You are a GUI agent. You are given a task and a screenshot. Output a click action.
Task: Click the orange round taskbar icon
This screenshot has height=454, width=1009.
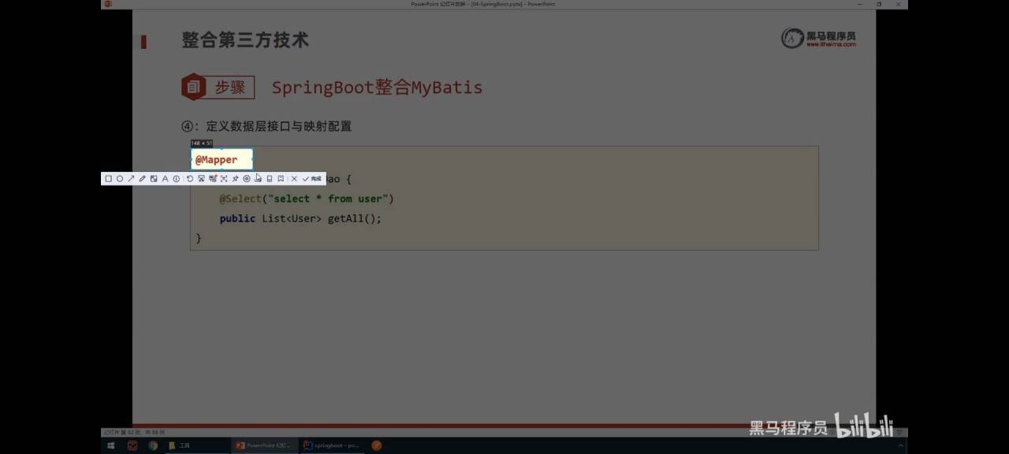[x=377, y=445]
